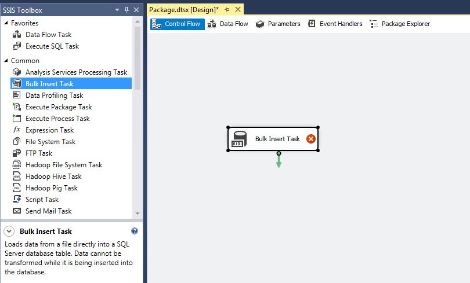Select the Bulk Insert Task box on canvas
The width and height of the screenshot is (470, 283).
tap(273, 139)
